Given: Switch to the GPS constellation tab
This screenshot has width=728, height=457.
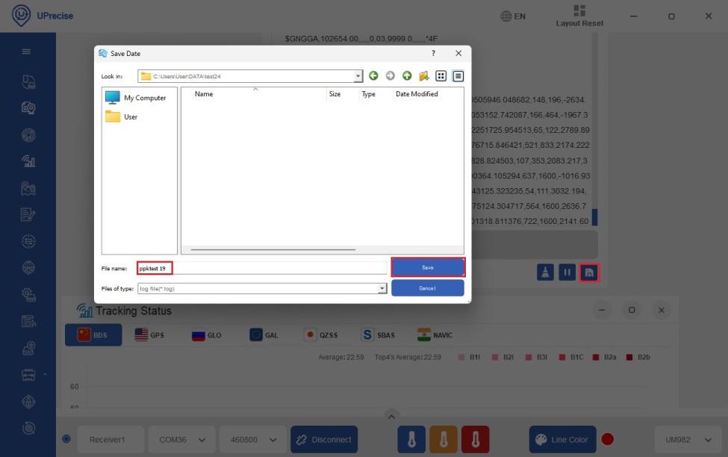Looking at the screenshot, I should [x=149, y=335].
